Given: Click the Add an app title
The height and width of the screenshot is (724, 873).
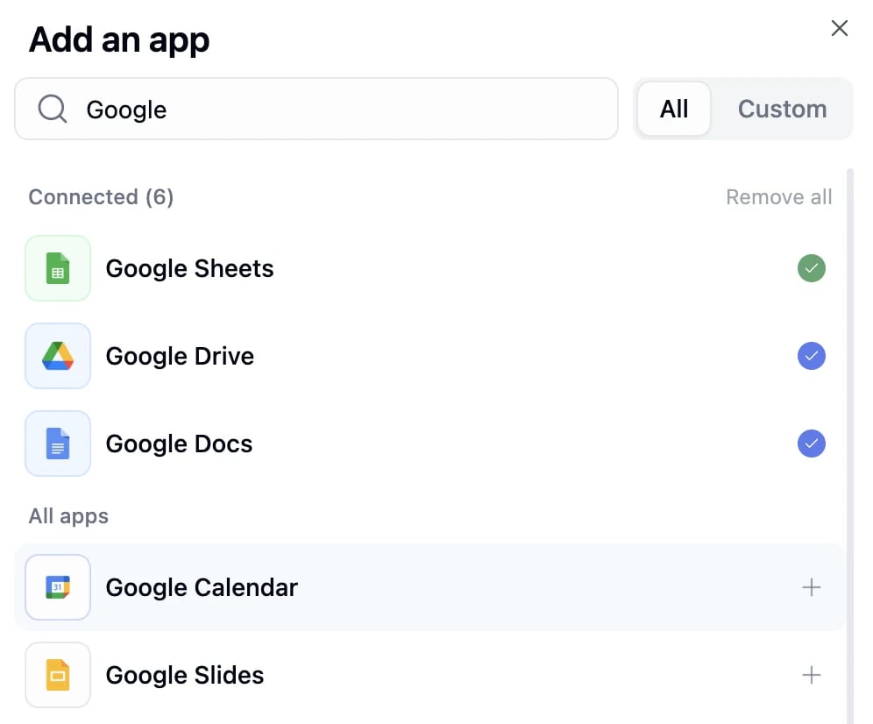Looking at the screenshot, I should (x=119, y=40).
